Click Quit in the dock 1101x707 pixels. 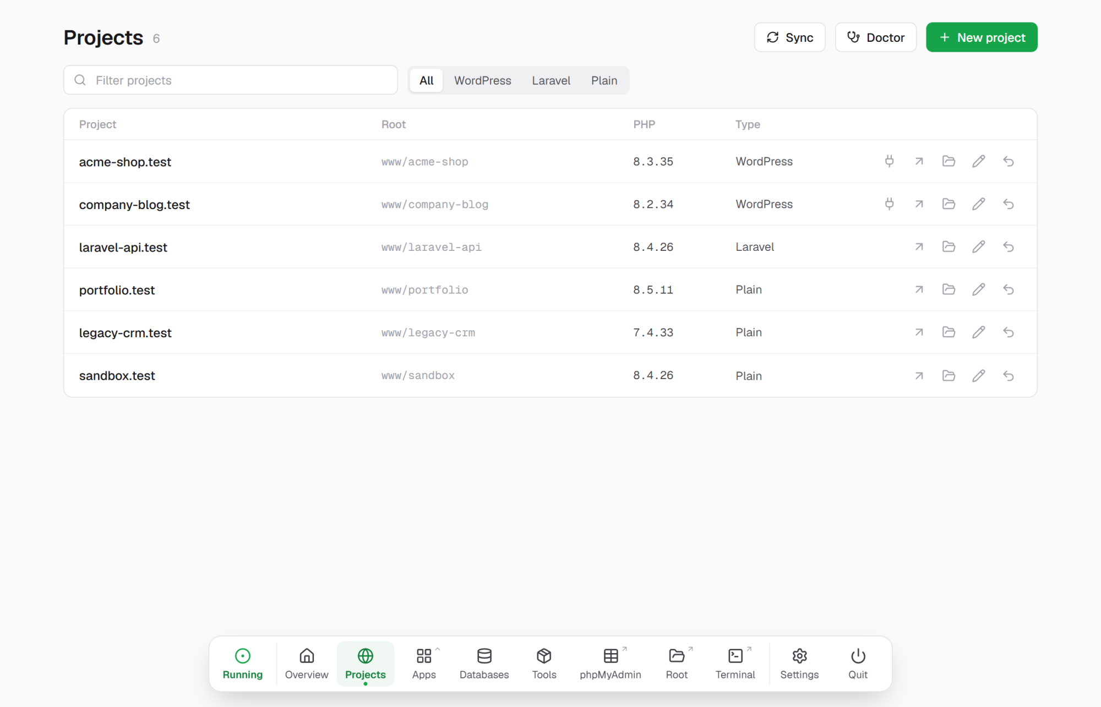(858, 664)
